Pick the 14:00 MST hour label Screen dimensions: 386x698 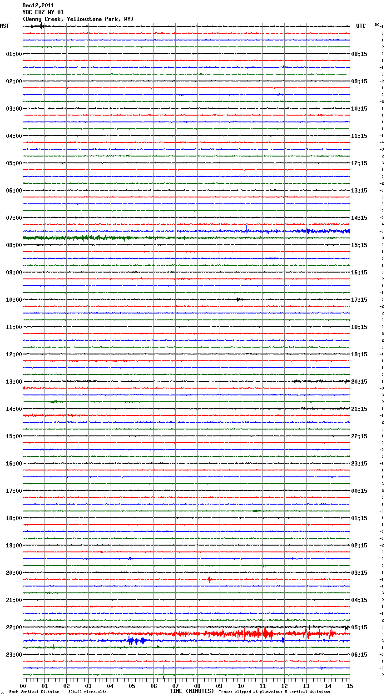(14, 409)
